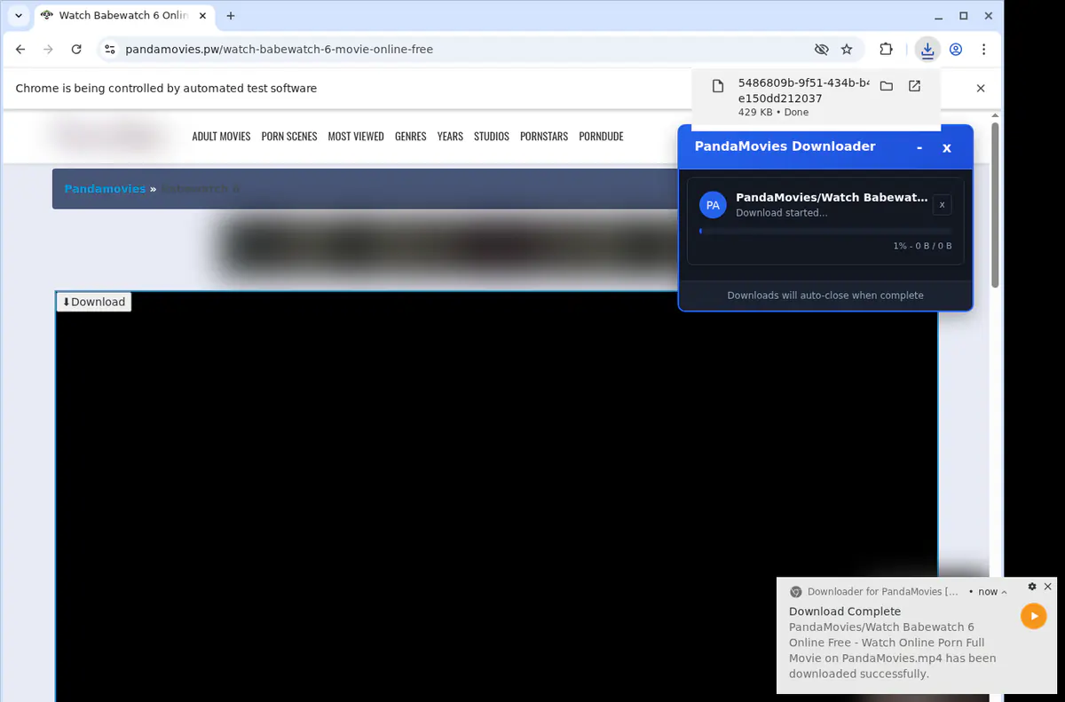Open Studios menu
The height and width of the screenshot is (702, 1065).
pos(492,137)
